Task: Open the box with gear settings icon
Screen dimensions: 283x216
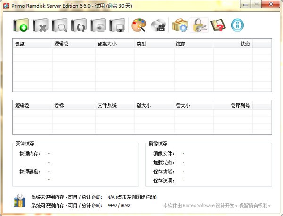Action: [x=180, y=25]
